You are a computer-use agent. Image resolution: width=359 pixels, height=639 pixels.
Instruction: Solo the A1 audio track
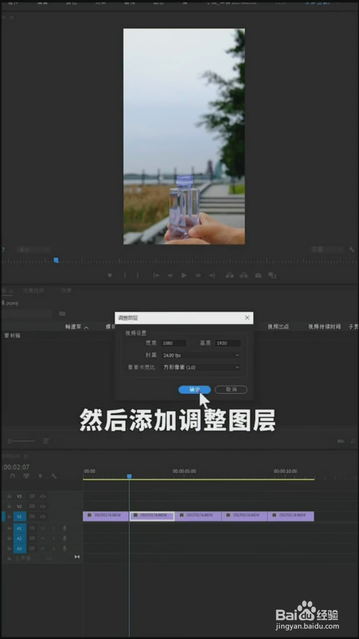(x=54, y=528)
